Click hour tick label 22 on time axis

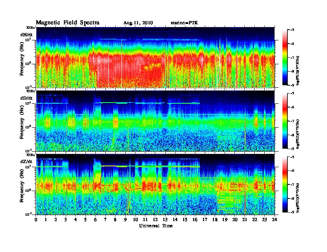[255, 219]
